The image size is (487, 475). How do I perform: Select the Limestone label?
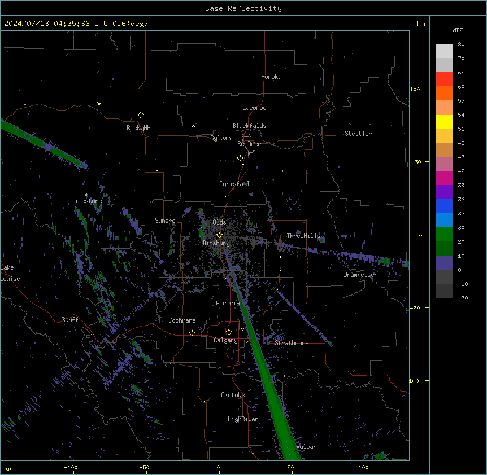tap(86, 201)
